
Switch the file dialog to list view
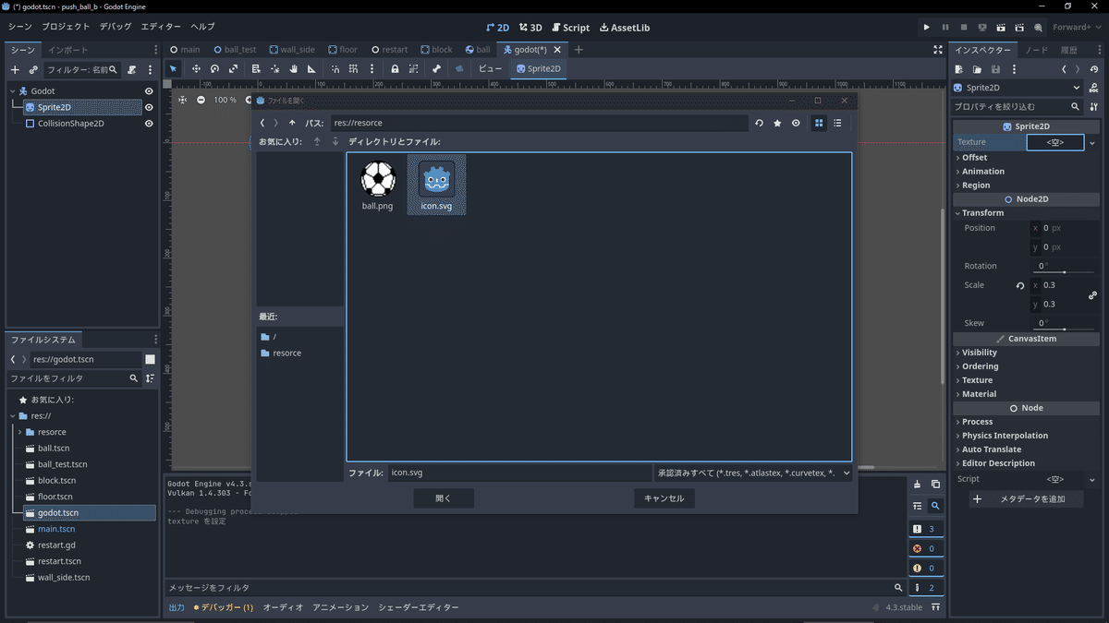click(x=837, y=122)
